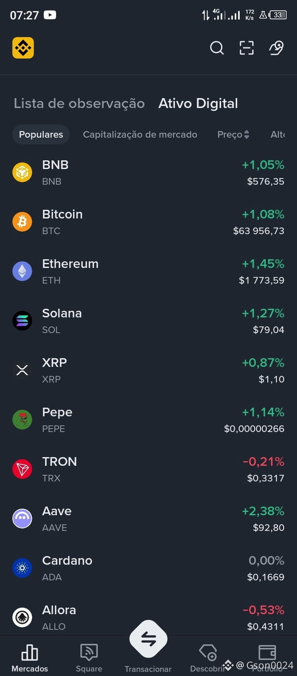The height and width of the screenshot is (676, 297).
Task: Open the Aave price change +2,38%
Action: [x=263, y=511]
